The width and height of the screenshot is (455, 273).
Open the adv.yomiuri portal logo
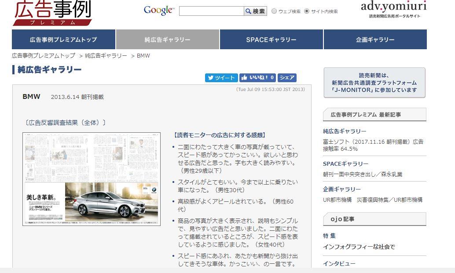pos(394,9)
